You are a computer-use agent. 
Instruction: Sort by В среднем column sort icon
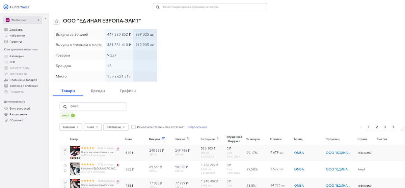[x=218, y=139]
